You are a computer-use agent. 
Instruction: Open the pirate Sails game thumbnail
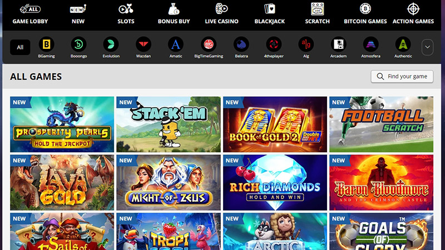coord(62,231)
